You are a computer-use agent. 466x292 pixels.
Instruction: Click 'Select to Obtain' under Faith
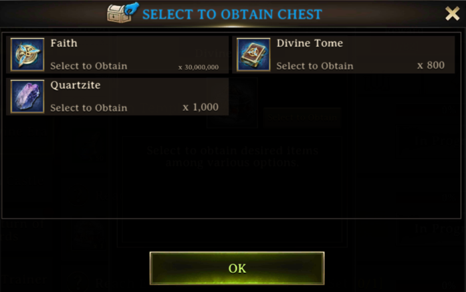click(x=88, y=66)
